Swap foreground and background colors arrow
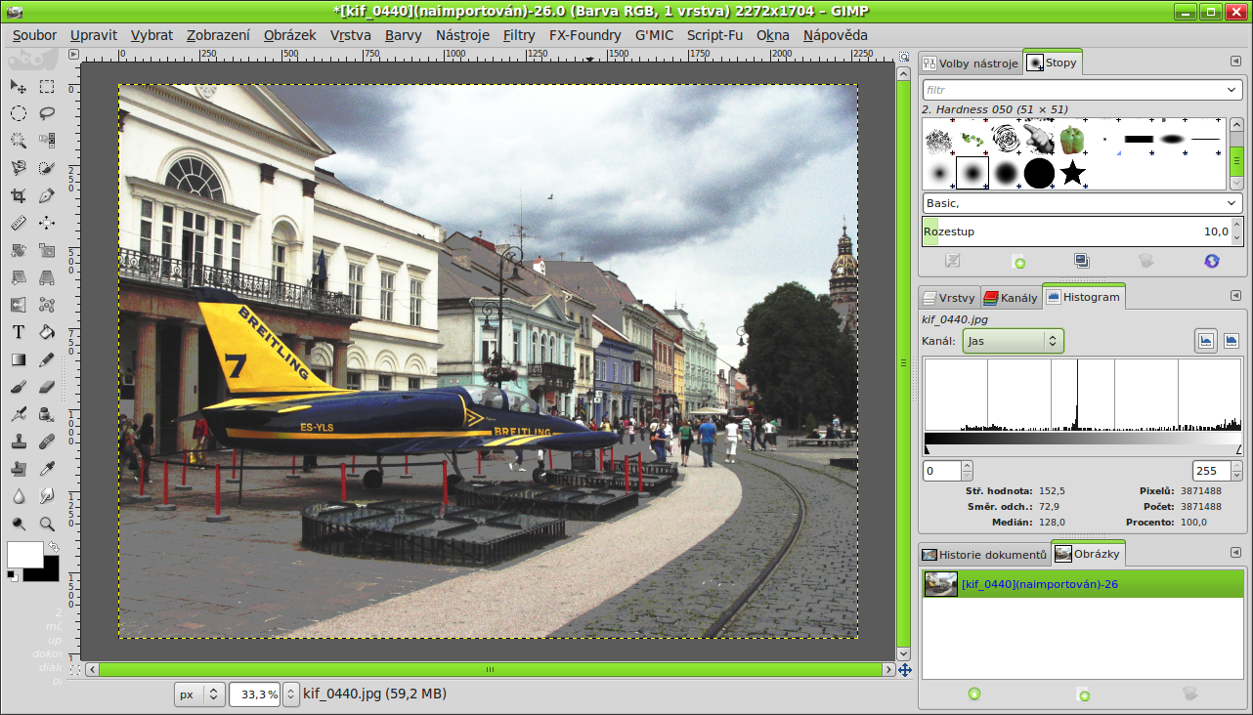The image size is (1253, 715). [54, 548]
